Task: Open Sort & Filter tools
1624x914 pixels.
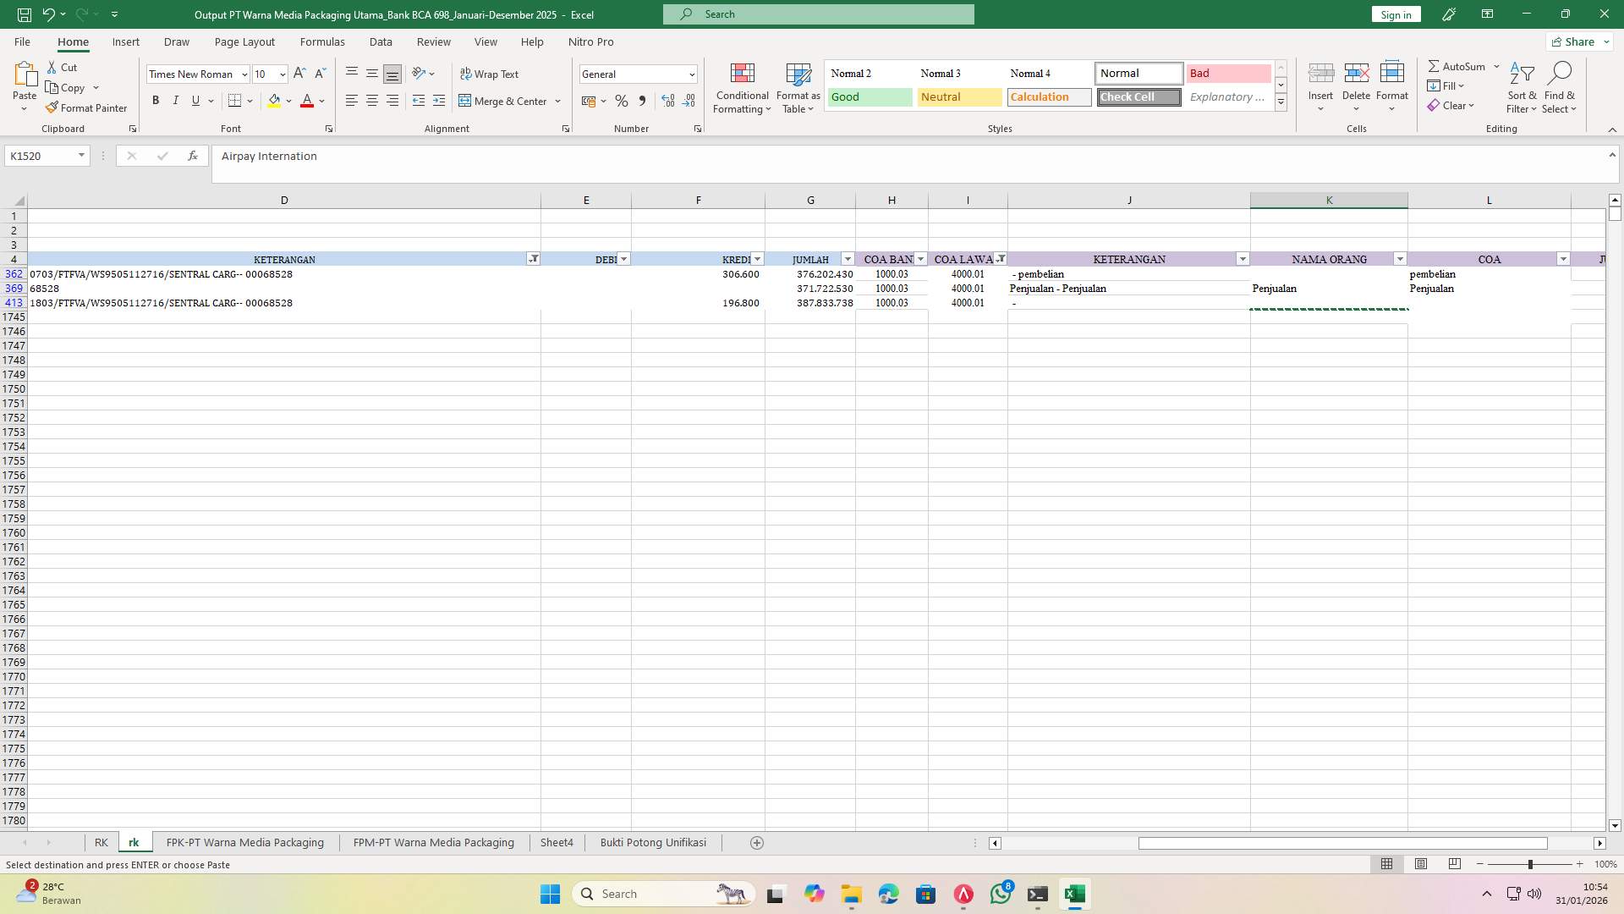Action: point(1521,88)
